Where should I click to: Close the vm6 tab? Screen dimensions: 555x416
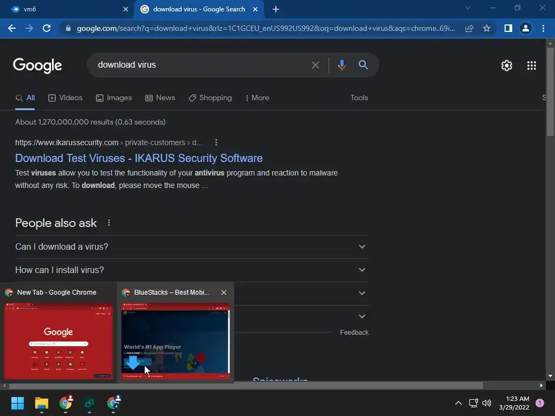(x=126, y=9)
